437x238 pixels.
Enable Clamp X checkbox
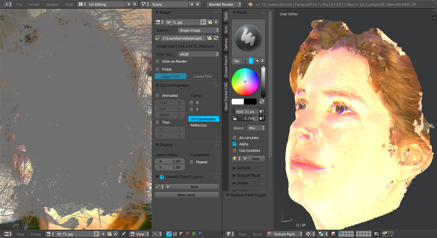coord(191,102)
